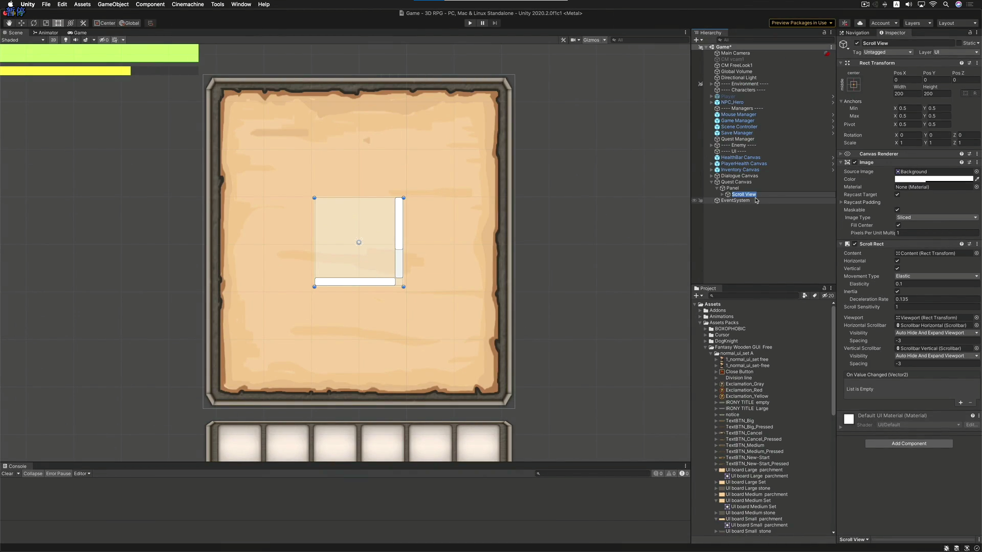Uncheck Fill Center on the Image component
Screen dimensions: 982x552
pyautogui.click(x=897, y=225)
